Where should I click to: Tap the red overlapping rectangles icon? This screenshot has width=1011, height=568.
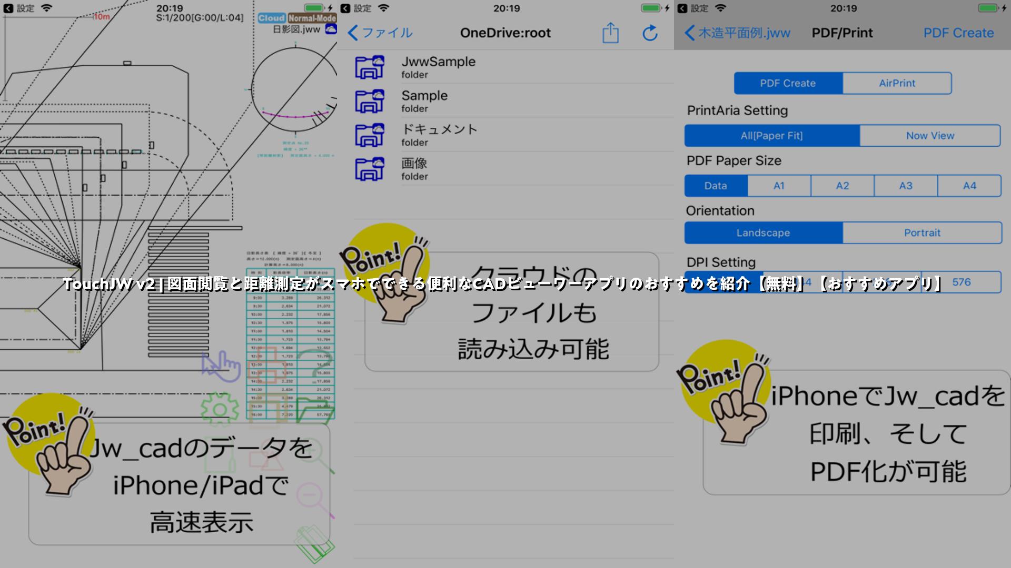click(267, 366)
